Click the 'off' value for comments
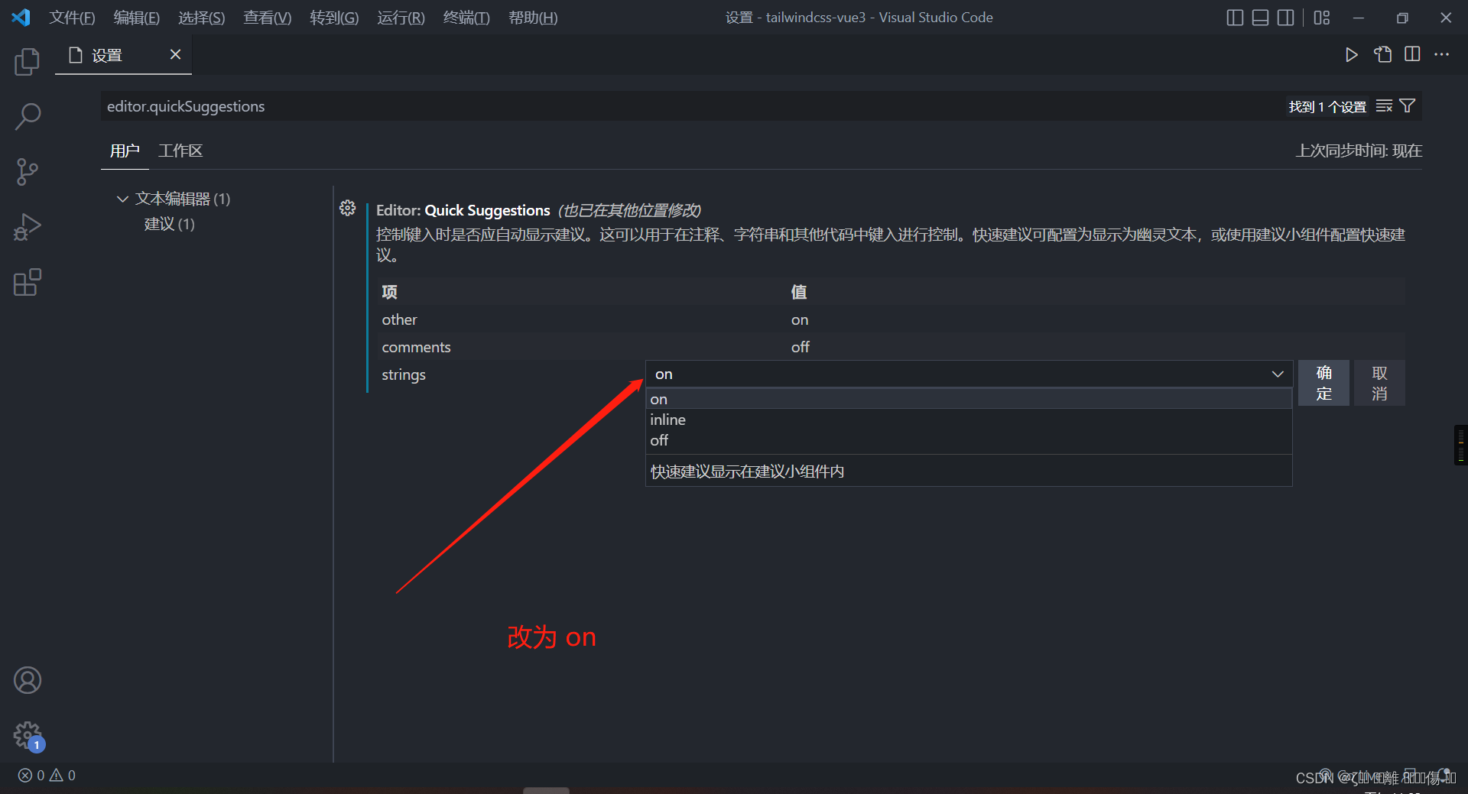This screenshot has width=1468, height=794. pos(800,347)
